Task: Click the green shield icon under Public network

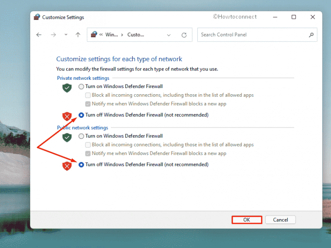Action: pos(67,138)
